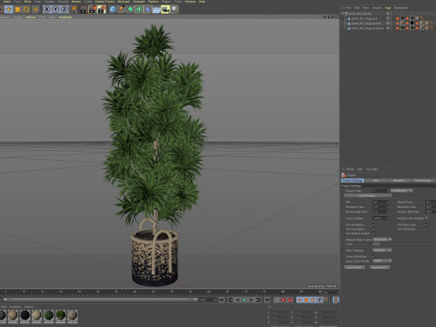Click the Load Preset button
436x327 pixels.
tap(355, 267)
